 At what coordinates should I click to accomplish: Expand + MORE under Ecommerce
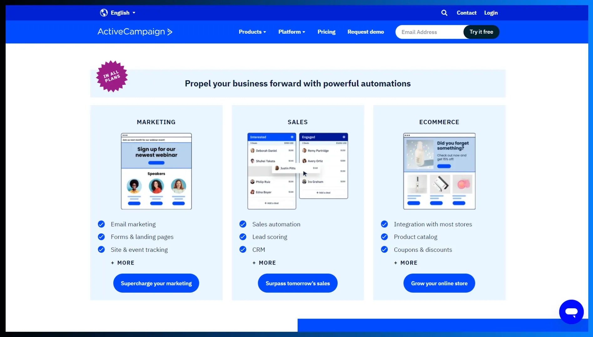406,263
